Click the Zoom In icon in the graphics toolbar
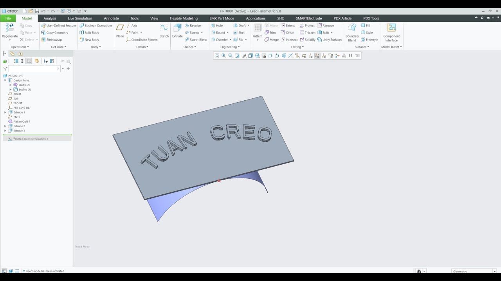The height and width of the screenshot is (281, 501). coord(223,55)
